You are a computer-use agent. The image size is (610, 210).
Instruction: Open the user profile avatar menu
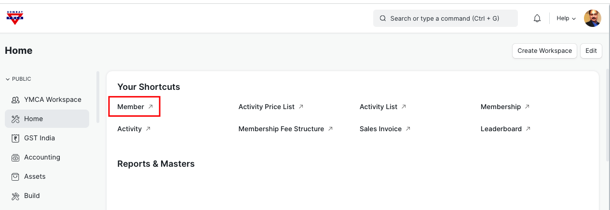coord(592,18)
